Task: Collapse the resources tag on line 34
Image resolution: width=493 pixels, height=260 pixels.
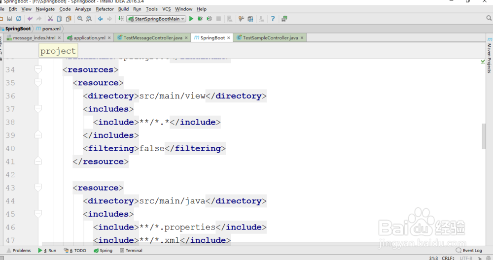Action: click(38, 69)
